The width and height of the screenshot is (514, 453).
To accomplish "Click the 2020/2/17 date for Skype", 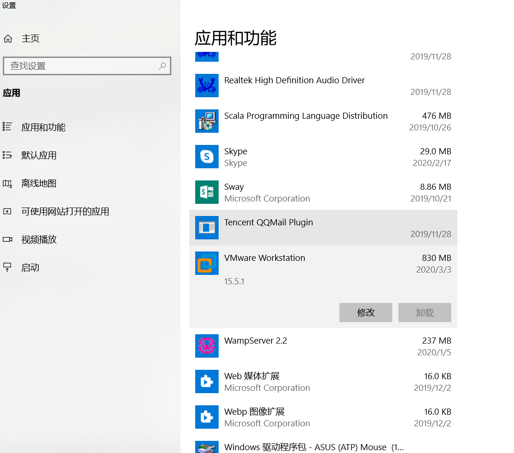I will coord(432,163).
